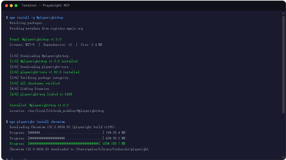This screenshot has width=286, height=160.
Task: Click the 'Location: /usr/local/lib/node_modules' path line
Action: 57,111
